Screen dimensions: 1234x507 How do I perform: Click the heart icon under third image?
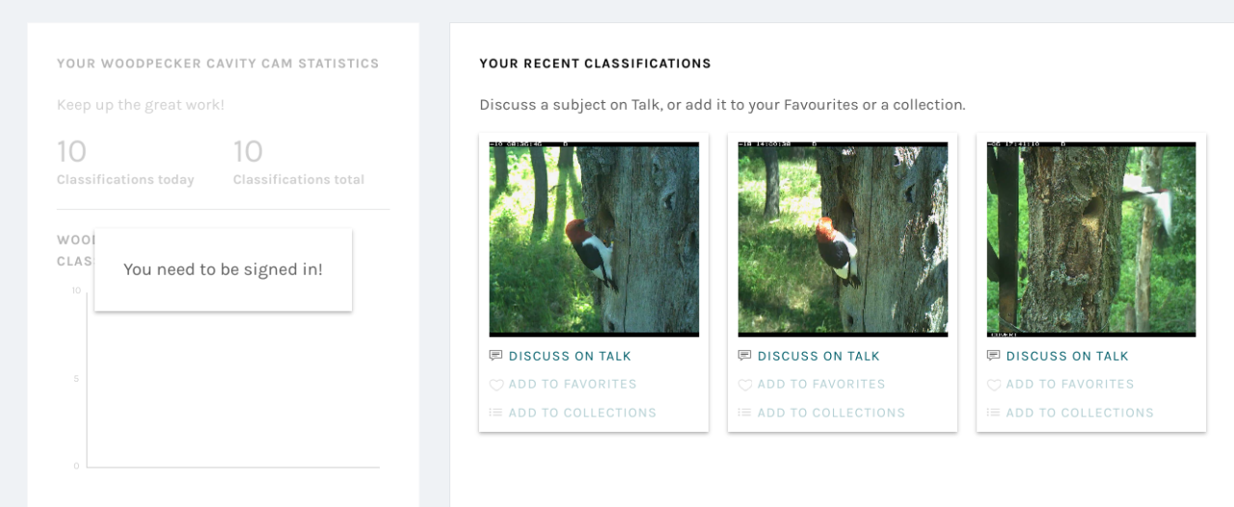click(x=993, y=385)
